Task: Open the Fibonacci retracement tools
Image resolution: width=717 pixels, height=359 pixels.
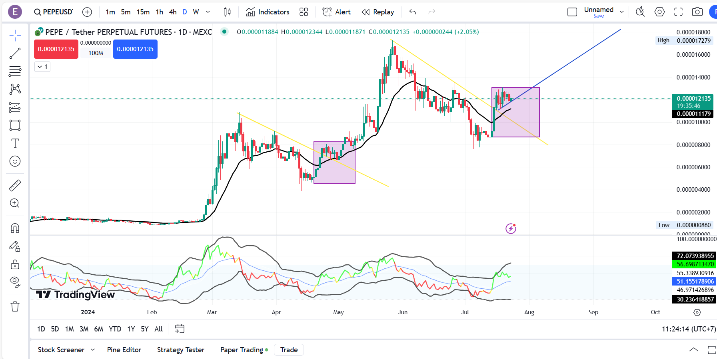Action: click(15, 71)
